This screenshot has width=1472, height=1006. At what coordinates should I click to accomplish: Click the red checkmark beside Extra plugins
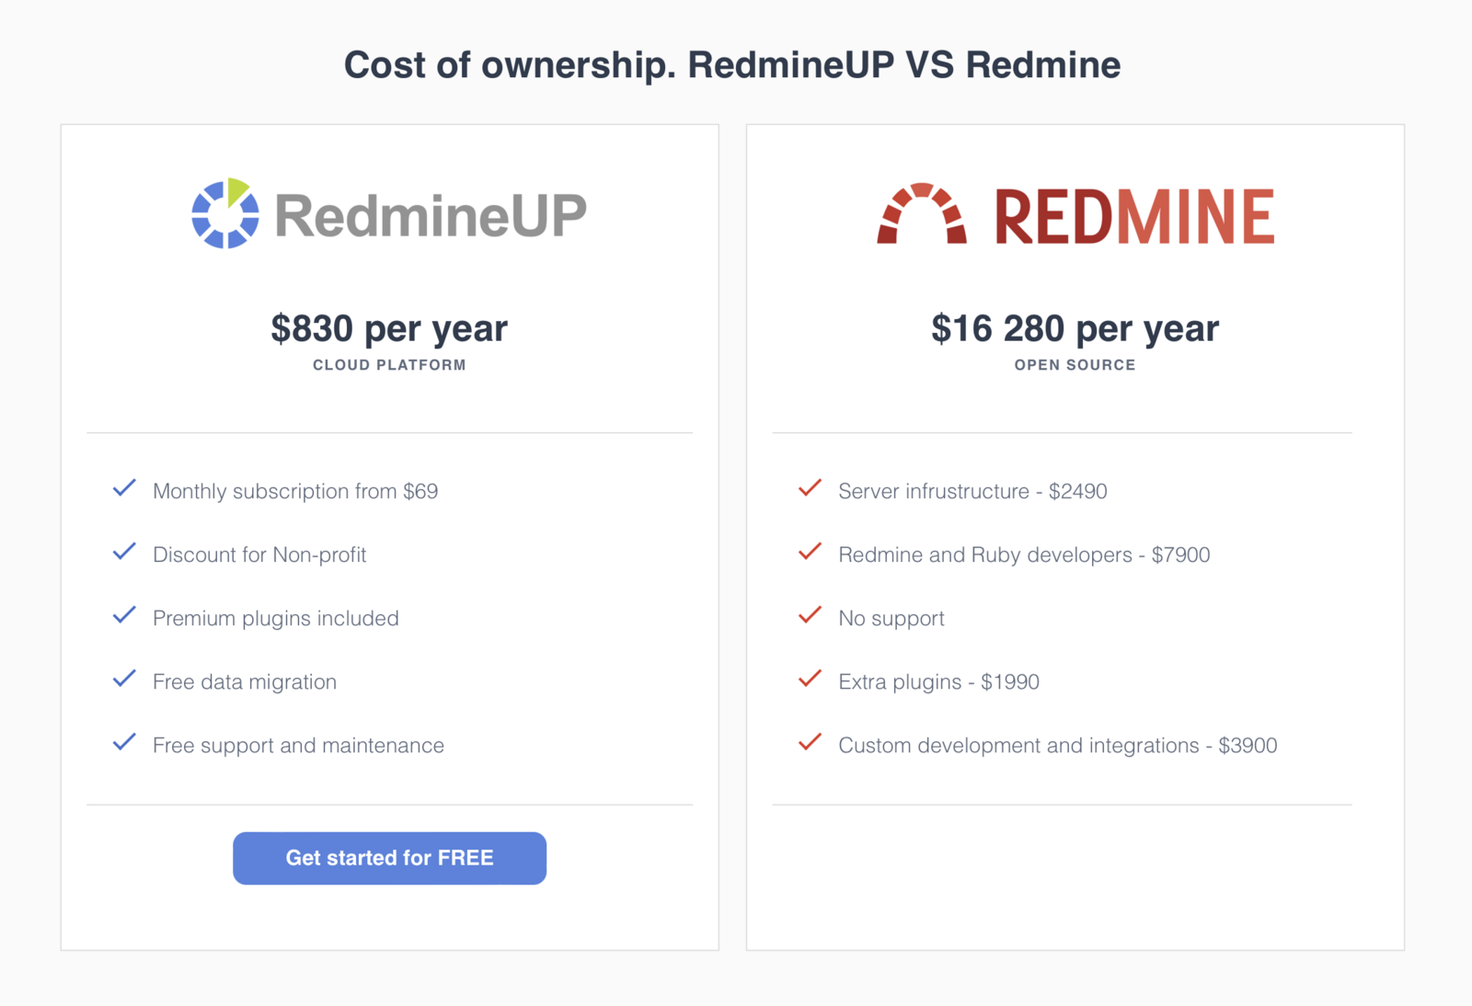[x=810, y=679]
